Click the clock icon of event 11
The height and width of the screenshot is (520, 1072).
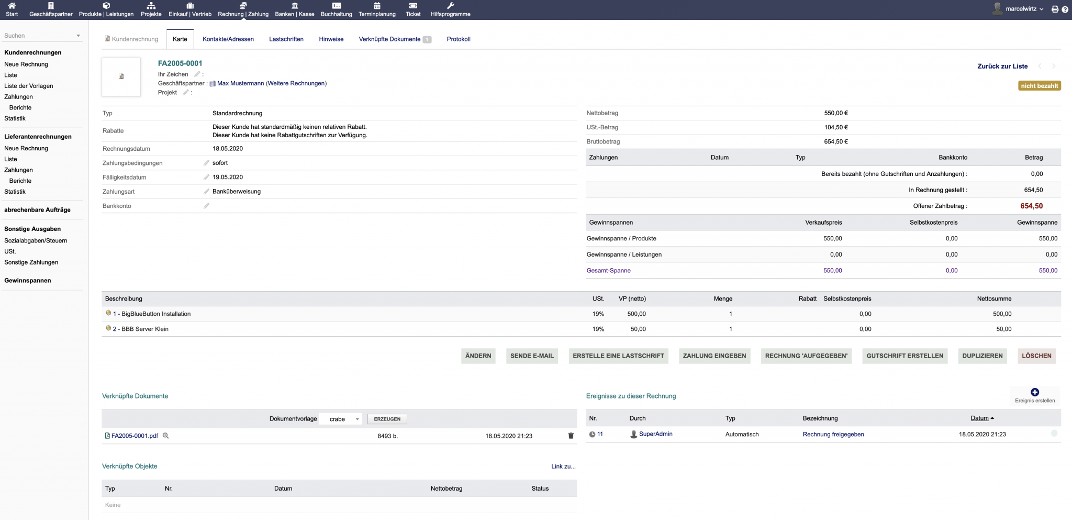[592, 434]
